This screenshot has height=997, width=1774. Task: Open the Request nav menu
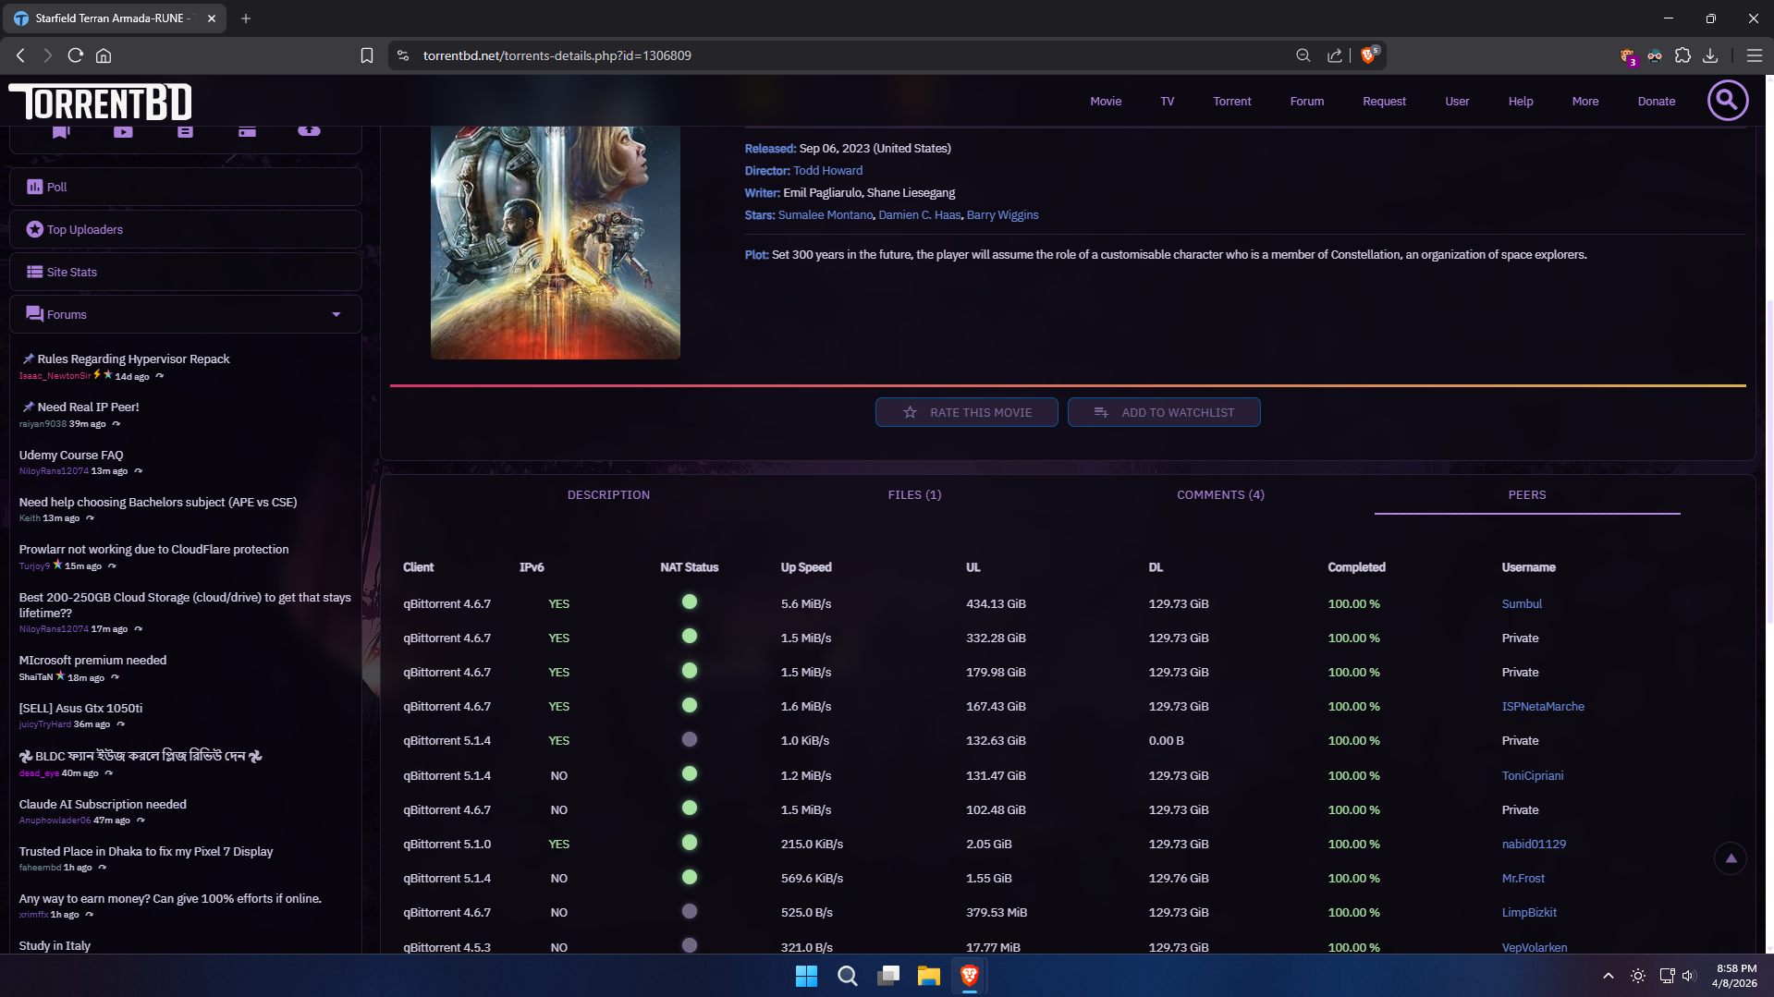(x=1384, y=102)
